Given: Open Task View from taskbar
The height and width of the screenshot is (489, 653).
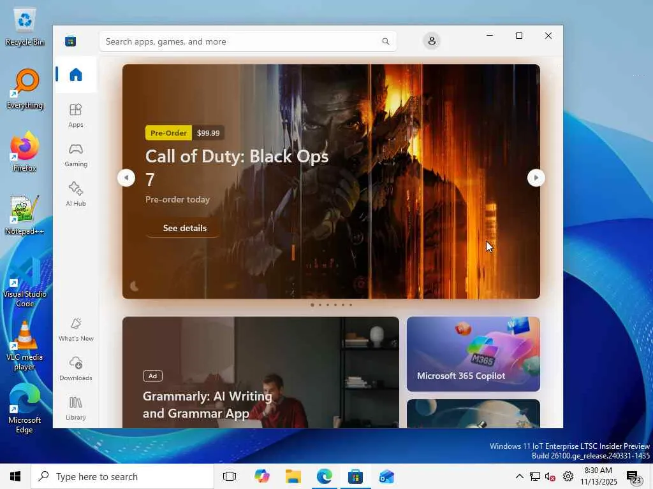Looking at the screenshot, I should point(230,476).
